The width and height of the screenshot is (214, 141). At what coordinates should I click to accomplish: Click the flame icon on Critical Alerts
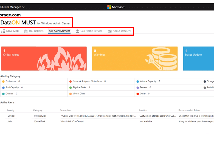tap(62, 59)
